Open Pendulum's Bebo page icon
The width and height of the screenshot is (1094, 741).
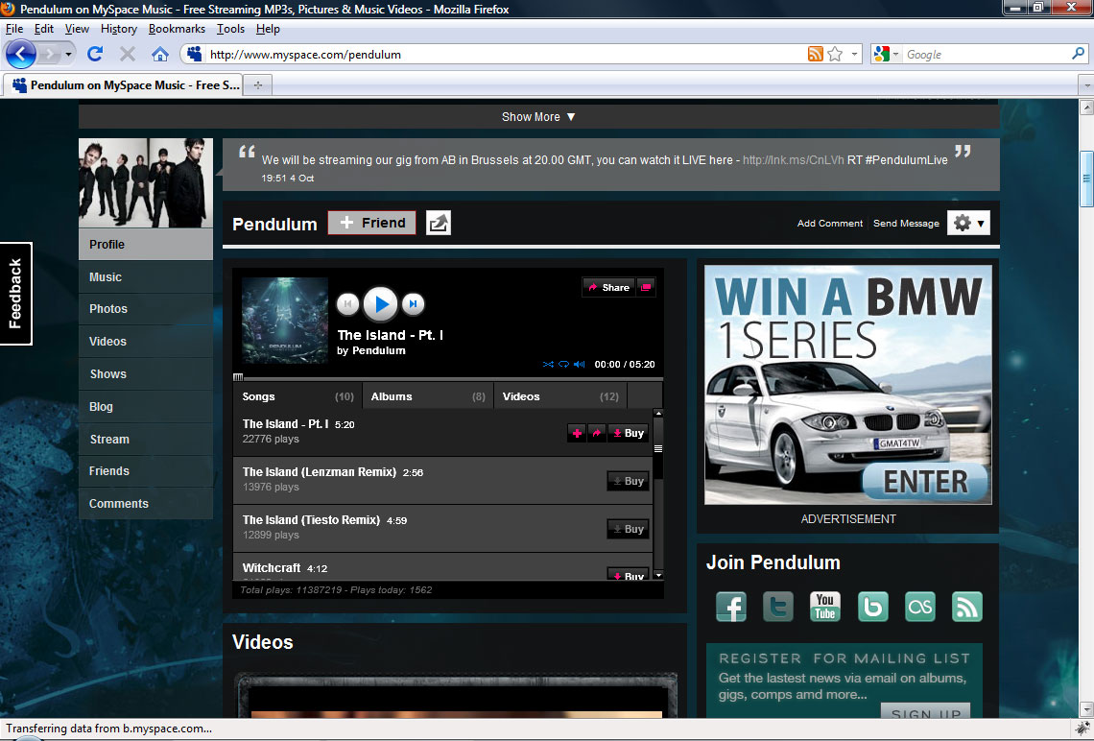pyautogui.click(x=873, y=607)
